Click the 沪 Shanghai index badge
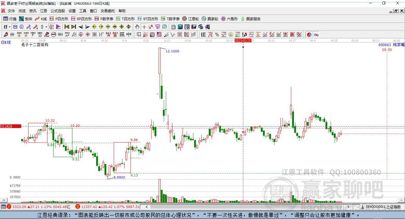 tap(9, 207)
